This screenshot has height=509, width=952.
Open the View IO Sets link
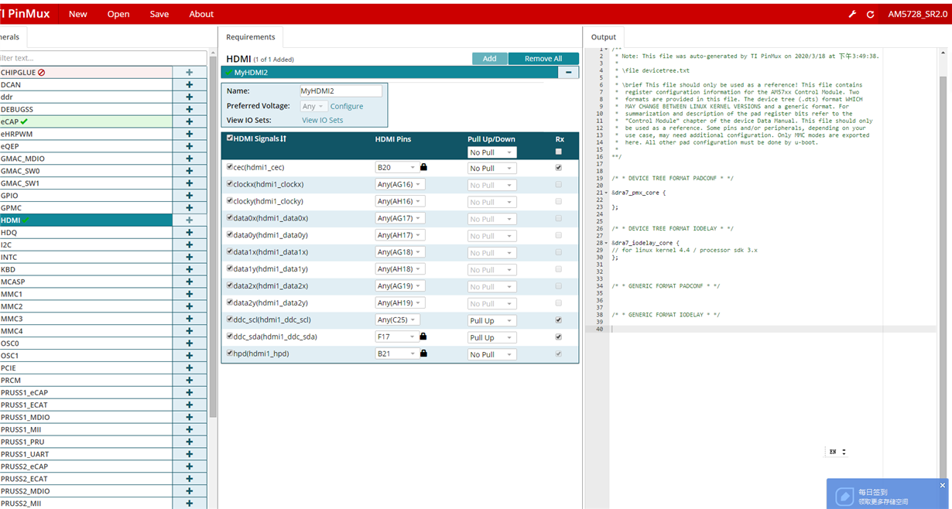[323, 120]
